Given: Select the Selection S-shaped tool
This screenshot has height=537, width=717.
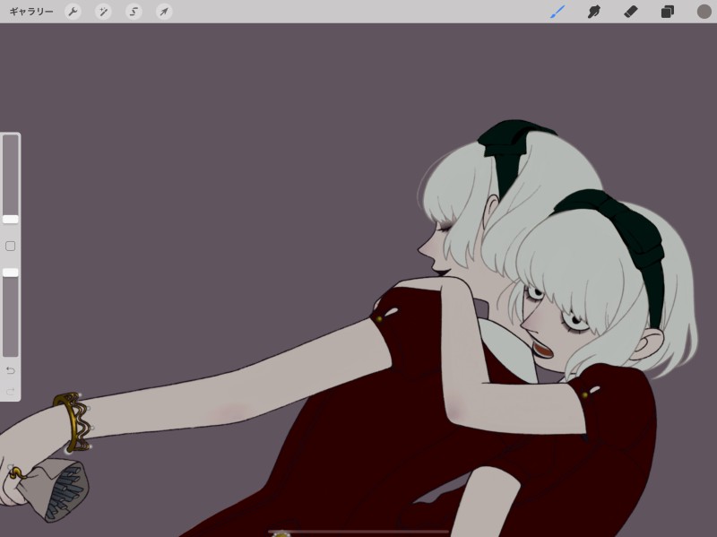Looking at the screenshot, I should tap(134, 12).
